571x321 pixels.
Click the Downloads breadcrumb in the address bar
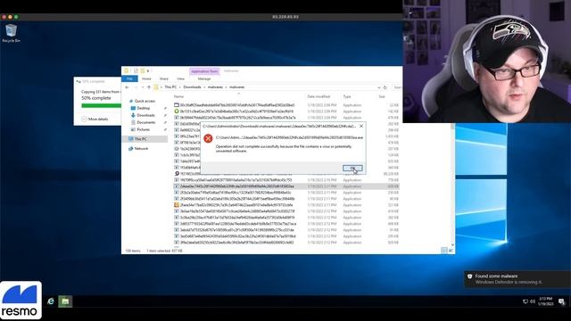pos(192,87)
